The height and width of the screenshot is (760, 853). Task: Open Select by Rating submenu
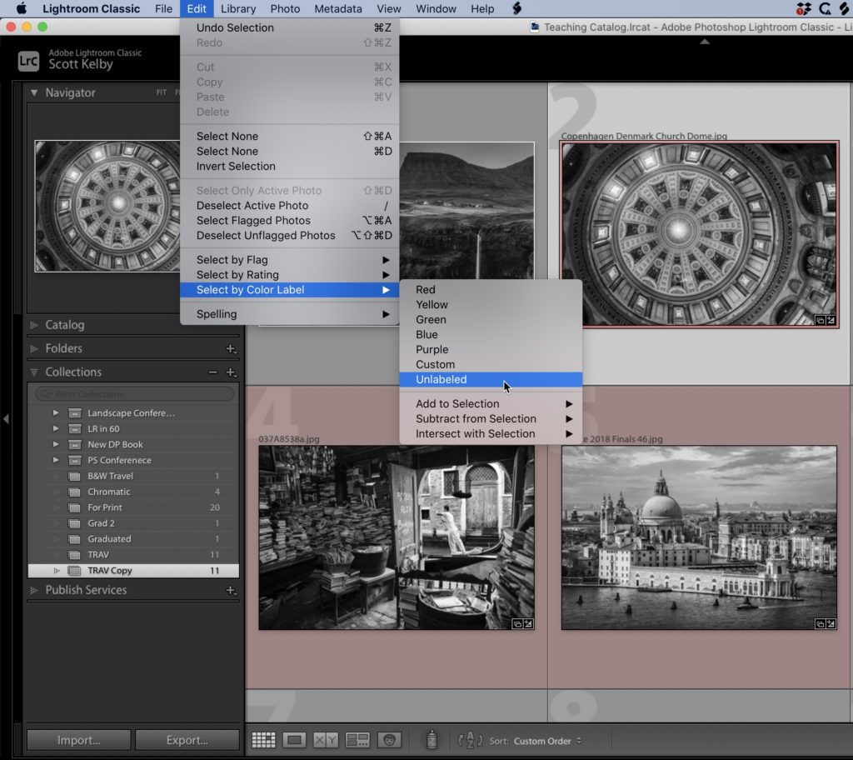point(289,275)
